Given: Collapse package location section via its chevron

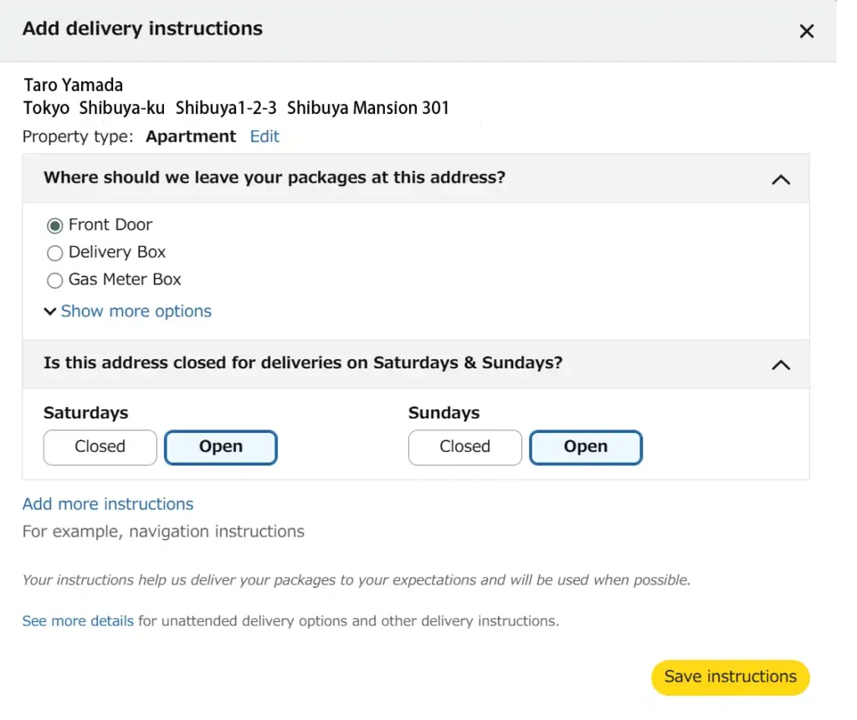Looking at the screenshot, I should [x=780, y=179].
